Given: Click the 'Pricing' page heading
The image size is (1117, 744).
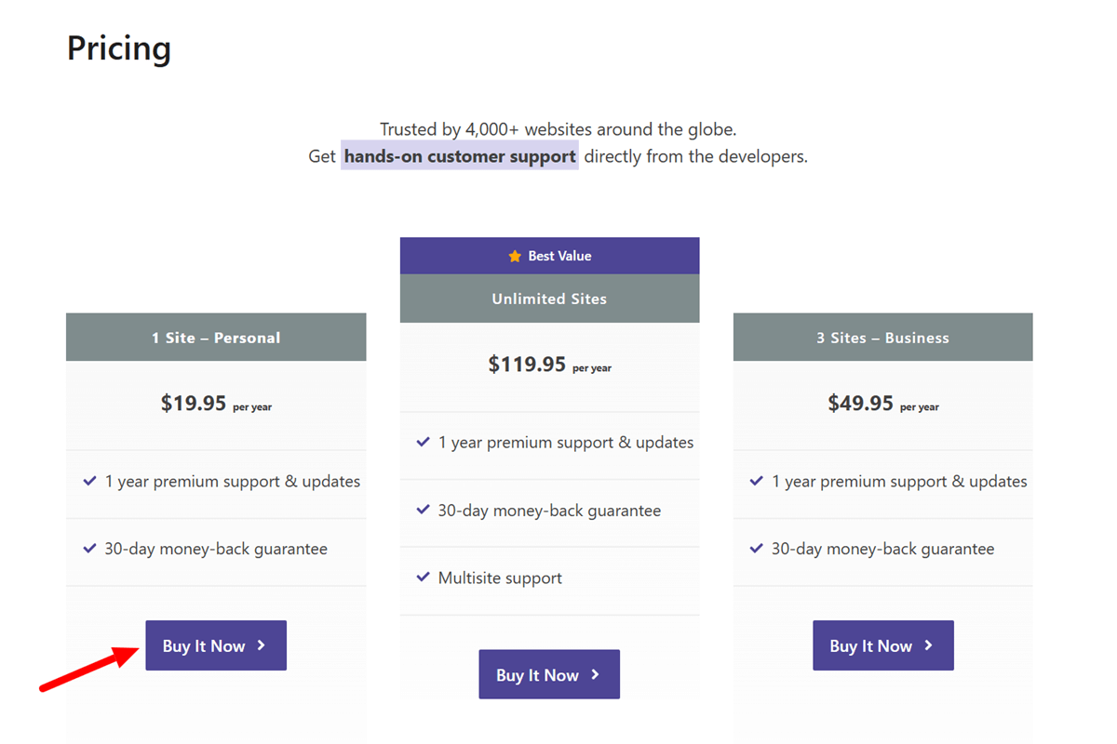Looking at the screenshot, I should (x=118, y=47).
